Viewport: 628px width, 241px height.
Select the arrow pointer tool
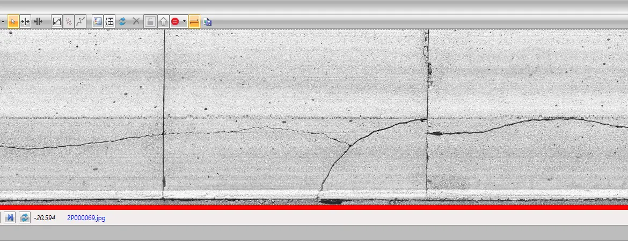click(x=13, y=21)
